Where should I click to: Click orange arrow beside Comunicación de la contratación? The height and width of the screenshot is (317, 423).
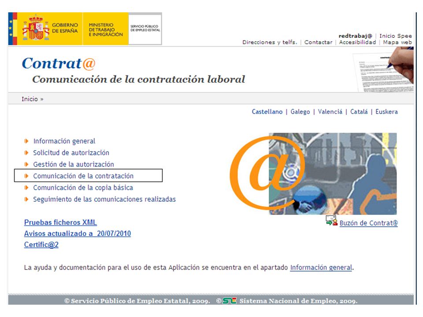click(26, 176)
